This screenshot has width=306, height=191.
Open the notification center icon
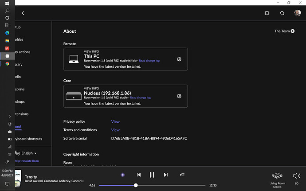point(7,184)
